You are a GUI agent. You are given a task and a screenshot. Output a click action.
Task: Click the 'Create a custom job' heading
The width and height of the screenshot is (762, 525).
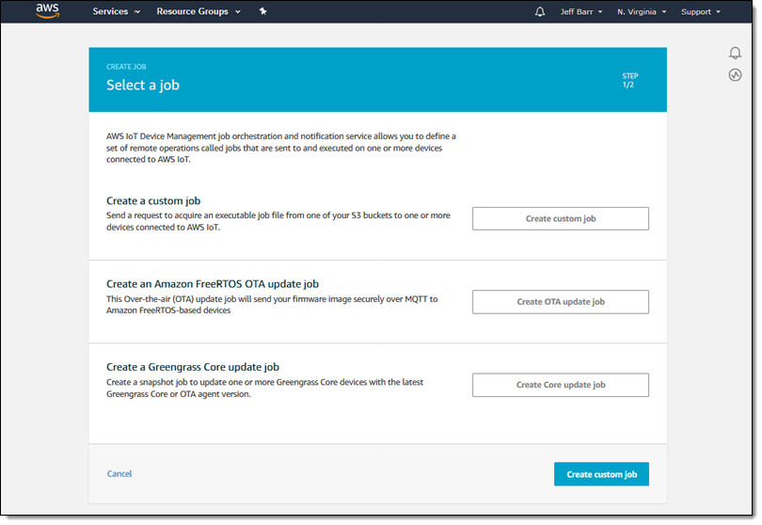coord(153,201)
